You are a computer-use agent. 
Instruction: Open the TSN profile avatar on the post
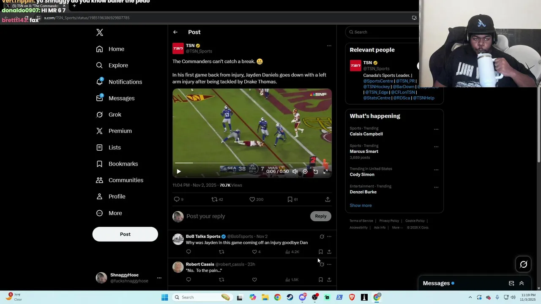click(x=178, y=49)
